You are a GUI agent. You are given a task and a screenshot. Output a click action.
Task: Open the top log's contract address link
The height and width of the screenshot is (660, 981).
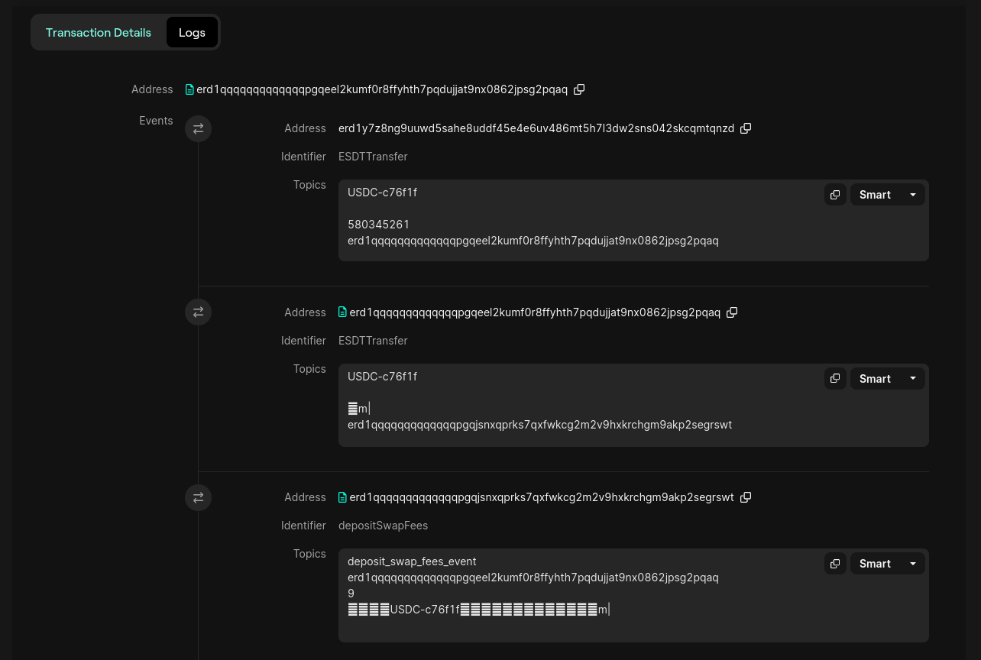(382, 89)
